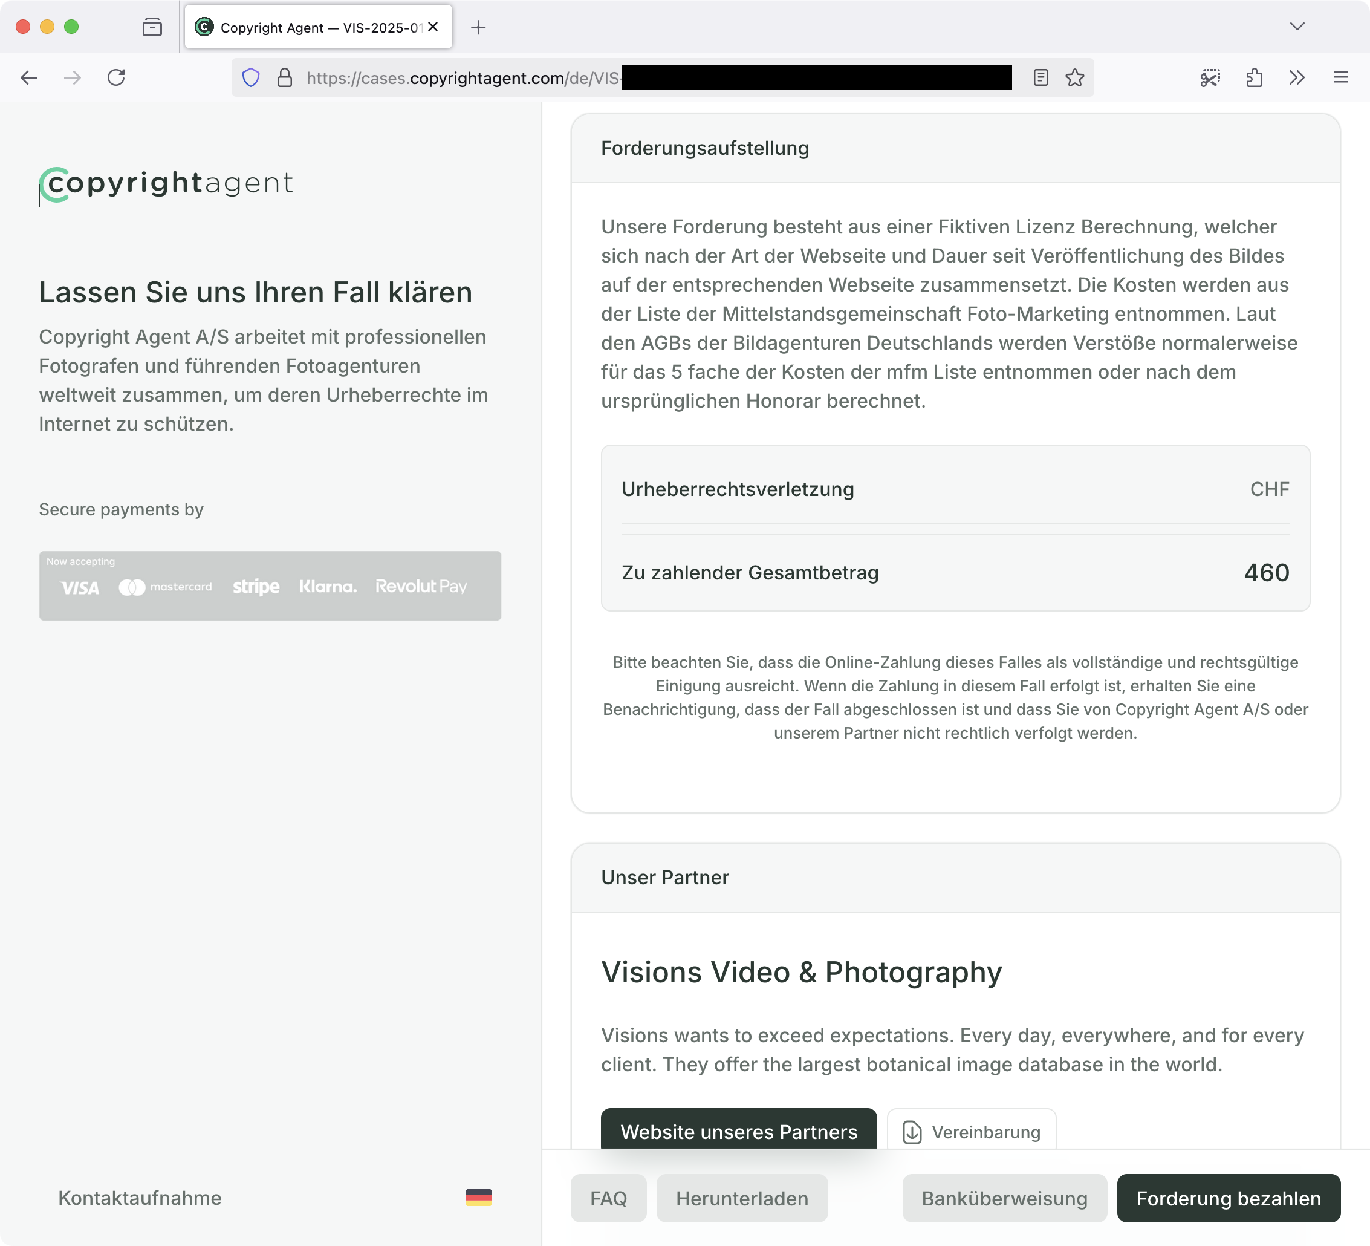This screenshot has width=1370, height=1246.
Task: Bookmark this page with the star
Action: pyautogui.click(x=1075, y=77)
